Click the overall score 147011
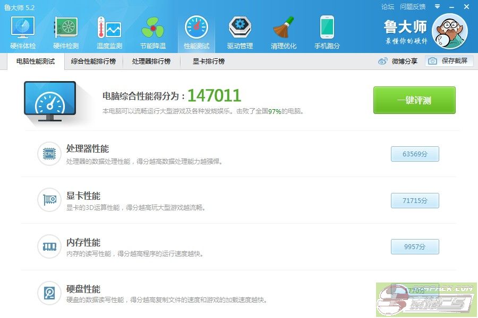 (215, 95)
